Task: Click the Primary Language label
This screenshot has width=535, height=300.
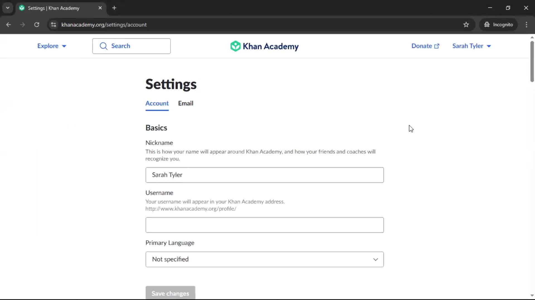Action: point(170,243)
